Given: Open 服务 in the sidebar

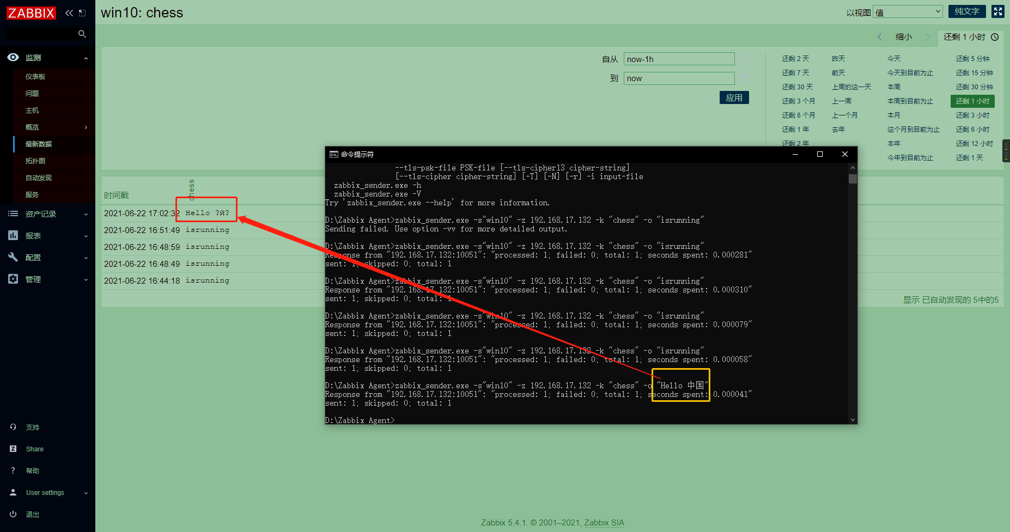Looking at the screenshot, I should pos(32,195).
